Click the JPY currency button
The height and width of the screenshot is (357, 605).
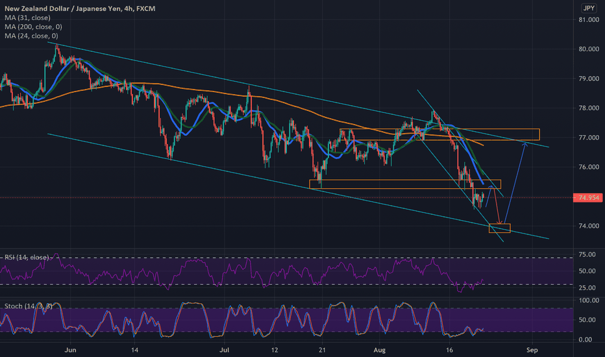click(589, 8)
